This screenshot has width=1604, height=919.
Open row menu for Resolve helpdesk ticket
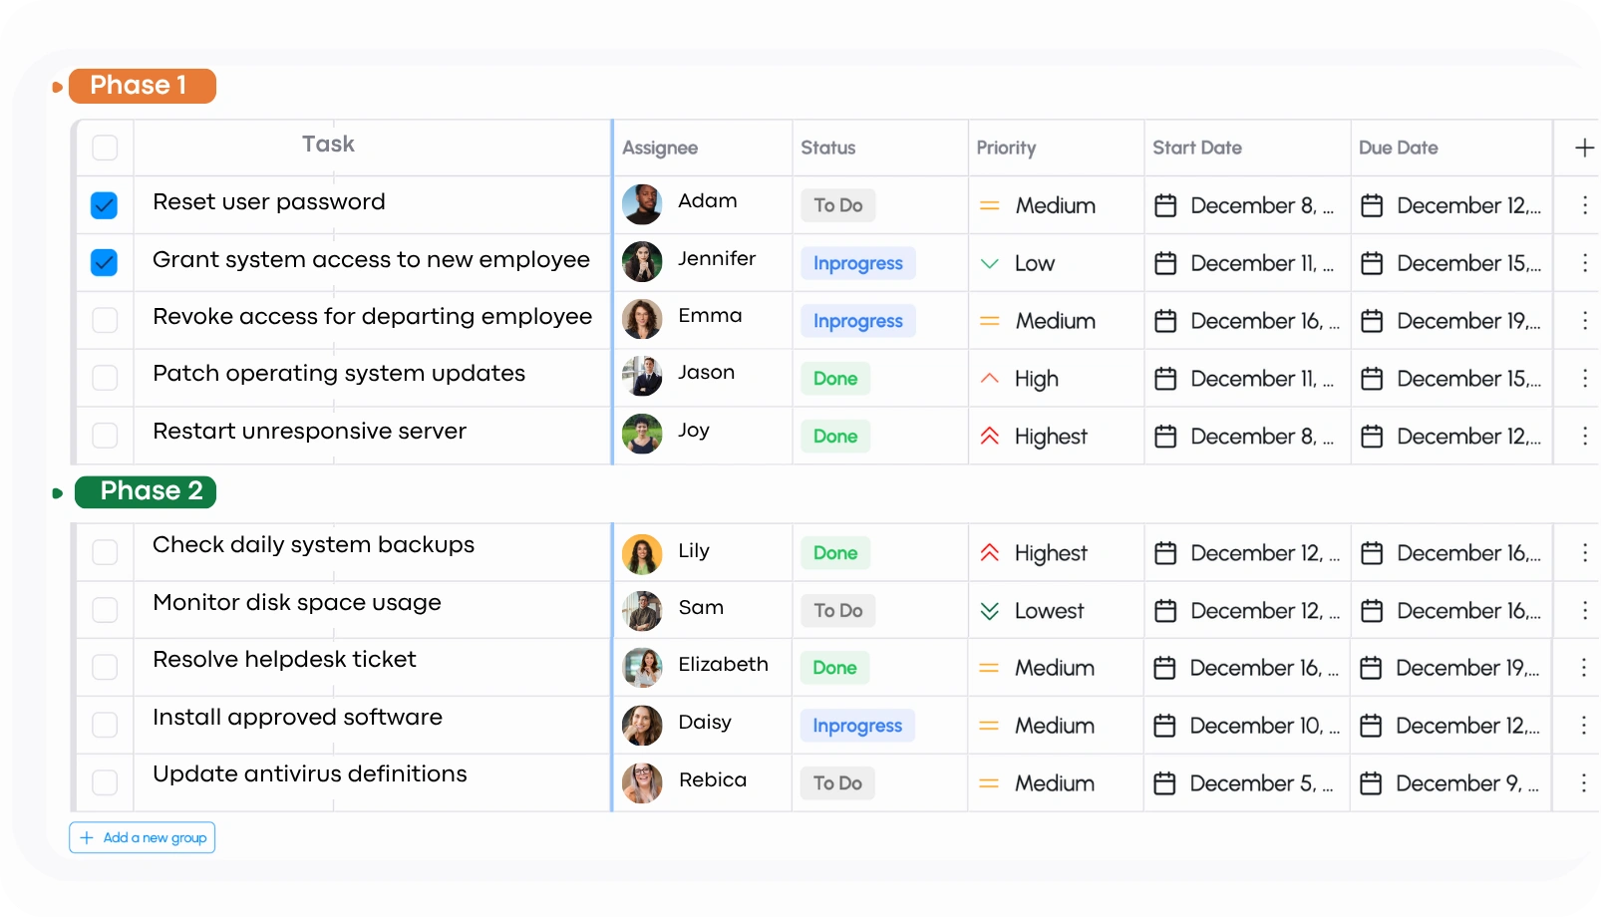click(1583, 668)
